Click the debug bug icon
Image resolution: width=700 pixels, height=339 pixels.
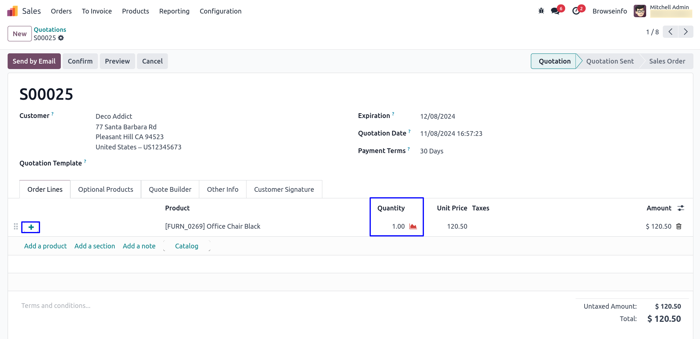(x=541, y=11)
